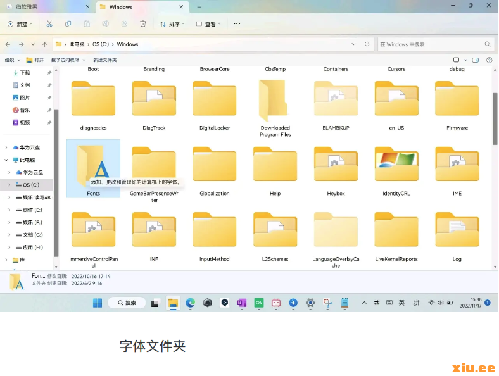Go up one directory with up arrow

tap(45, 44)
